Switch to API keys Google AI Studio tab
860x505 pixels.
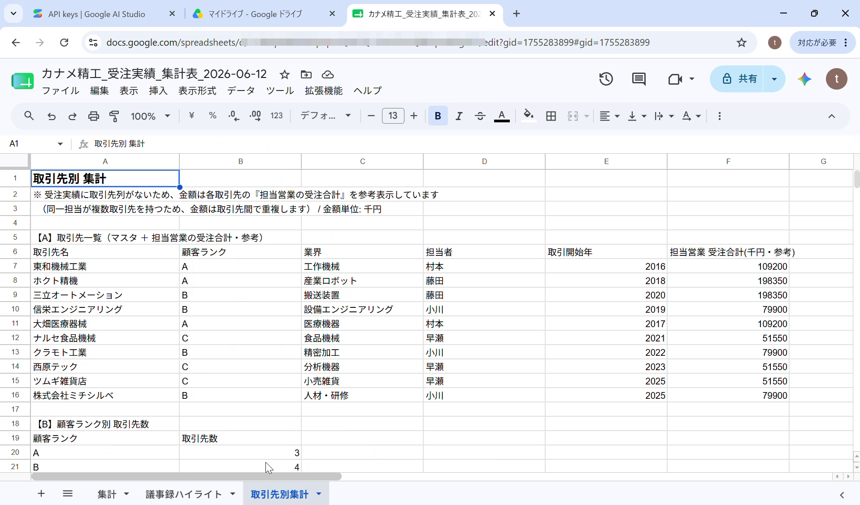[96, 14]
